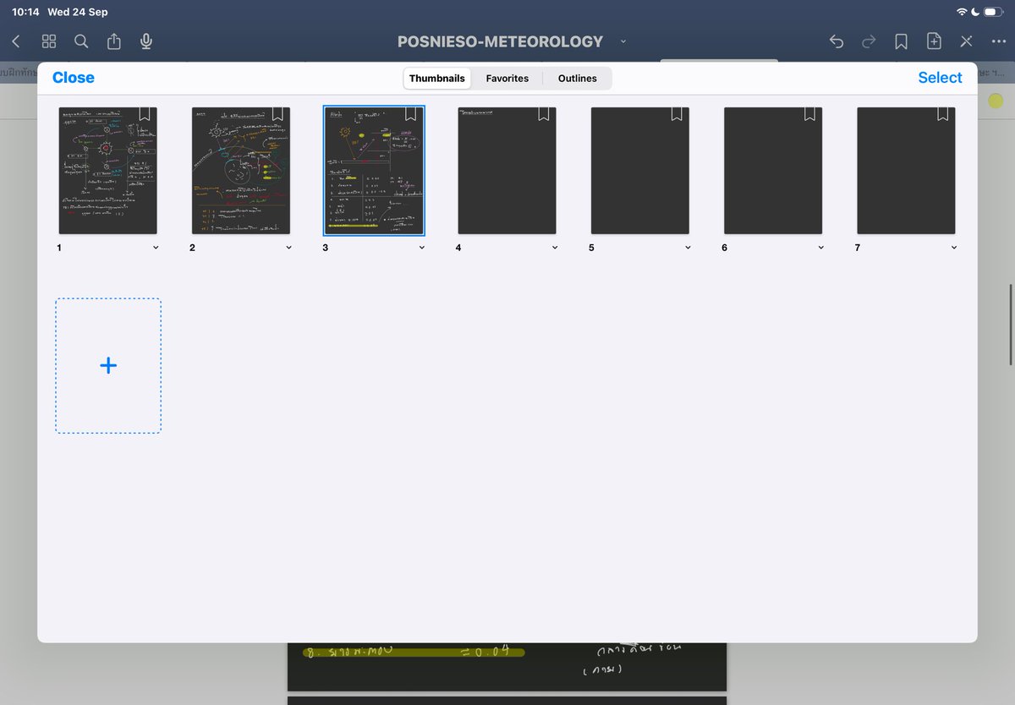Toggle bookmark on page 5 thumbnail
1015x705 pixels.
point(677,114)
